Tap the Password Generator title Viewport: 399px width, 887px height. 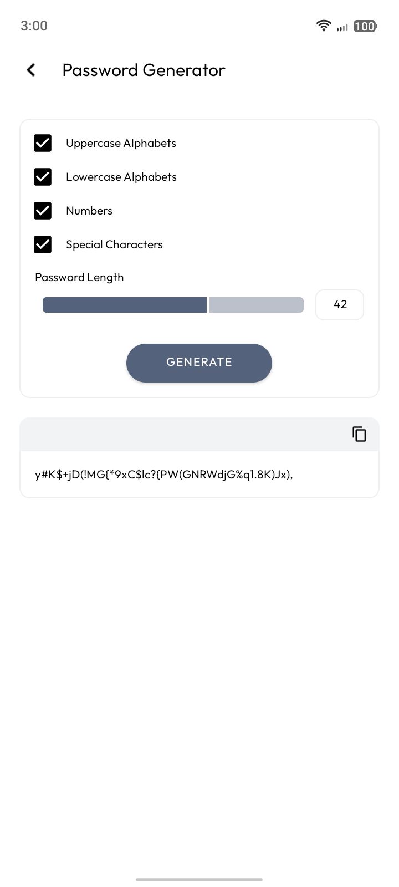click(144, 70)
